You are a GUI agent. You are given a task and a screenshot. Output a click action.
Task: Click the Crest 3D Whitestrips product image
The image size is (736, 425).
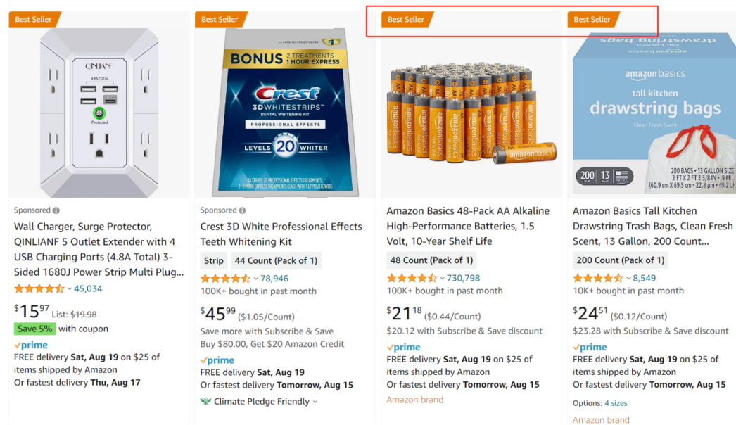point(284,113)
